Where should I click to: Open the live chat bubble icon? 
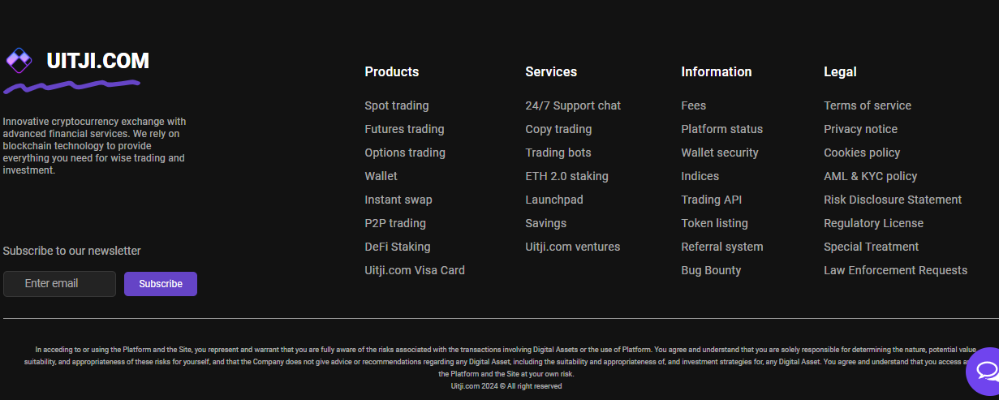tap(985, 372)
